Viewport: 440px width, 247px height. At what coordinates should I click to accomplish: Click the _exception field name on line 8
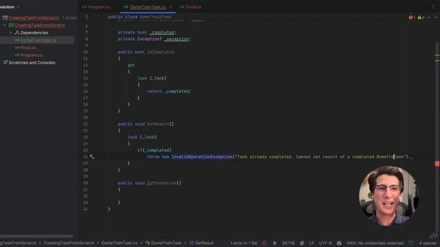pyautogui.click(x=177, y=39)
